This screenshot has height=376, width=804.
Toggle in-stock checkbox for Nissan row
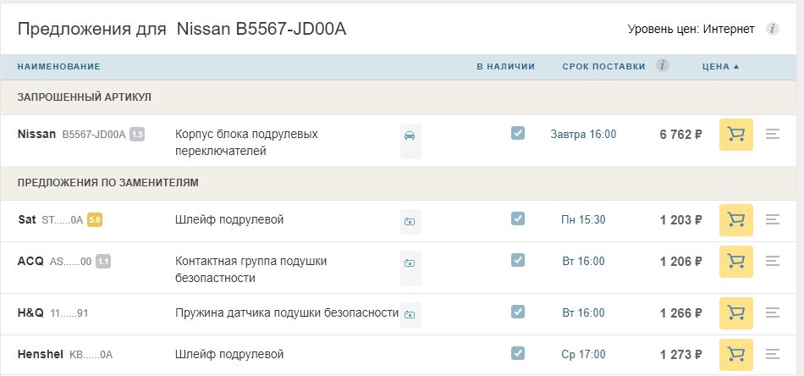(518, 133)
